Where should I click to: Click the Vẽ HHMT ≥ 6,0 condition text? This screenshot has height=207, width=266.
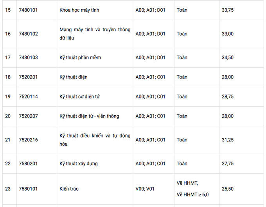pyautogui.click(x=192, y=195)
